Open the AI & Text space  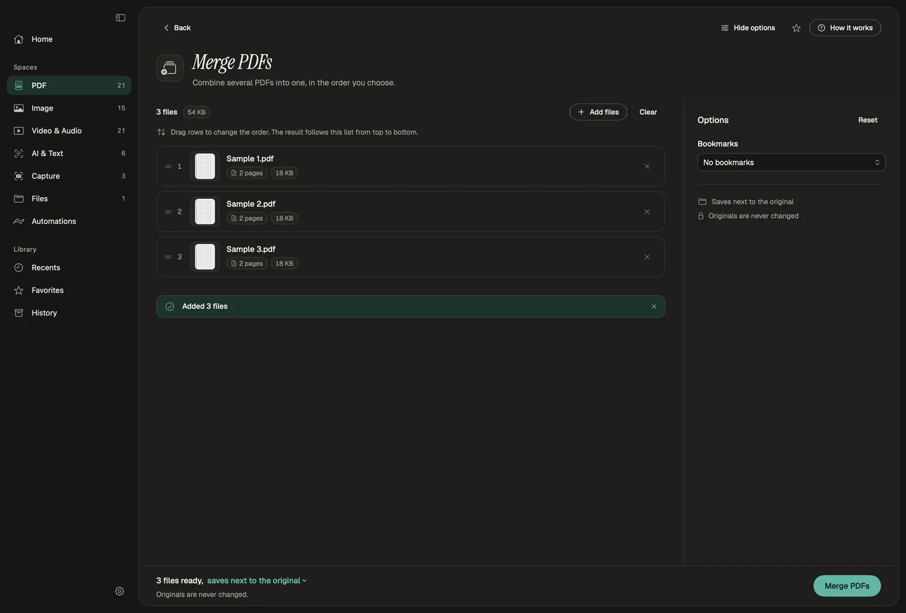point(69,153)
